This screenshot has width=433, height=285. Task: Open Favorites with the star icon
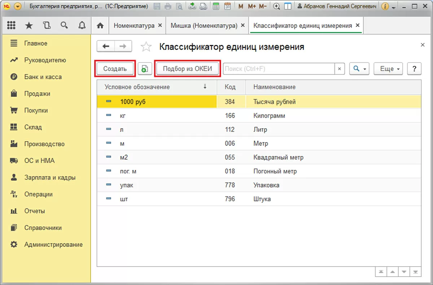coord(29,25)
